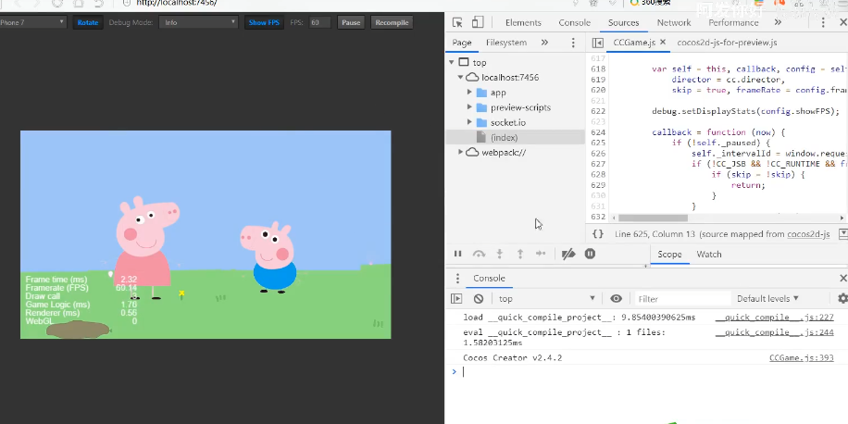Click the Rotate button in the preview toolbar
The height and width of the screenshot is (424, 848).
point(88,23)
